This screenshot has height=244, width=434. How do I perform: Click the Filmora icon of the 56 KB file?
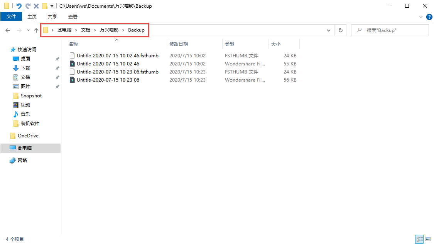coord(72,80)
